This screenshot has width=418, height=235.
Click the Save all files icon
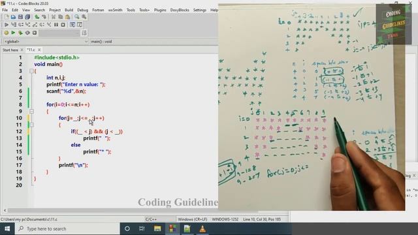[x=27, y=17]
